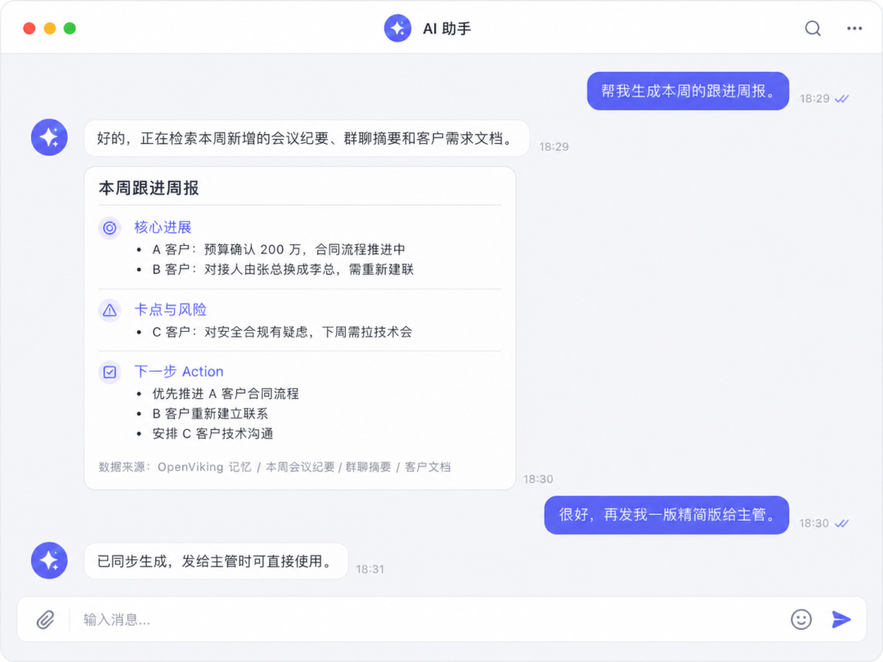Click the read receipt checkmarks of 帮我生成本周的跟进周报 message

[842, 99]
